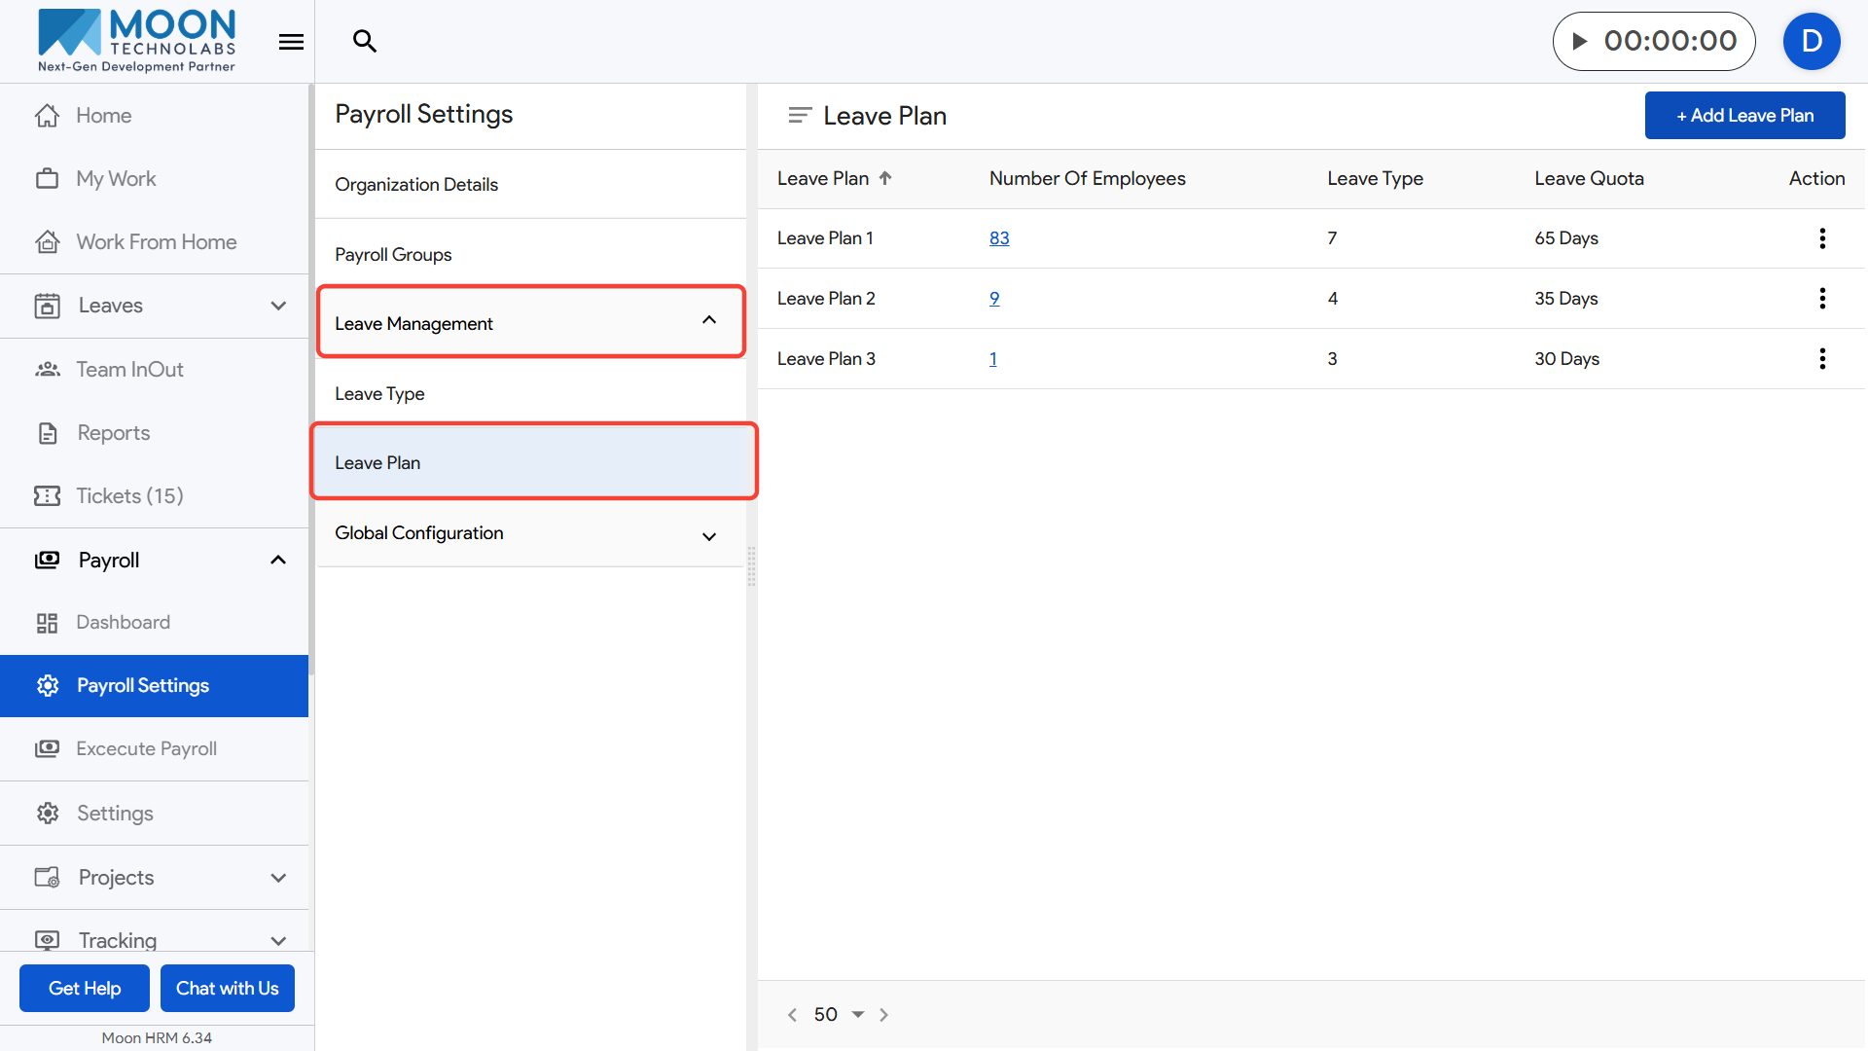Image resolution: width=1868 pixels, height=1051 pixels.
Task: Sort by Leave Plan column arrow
Action: [x=885, y=178]
